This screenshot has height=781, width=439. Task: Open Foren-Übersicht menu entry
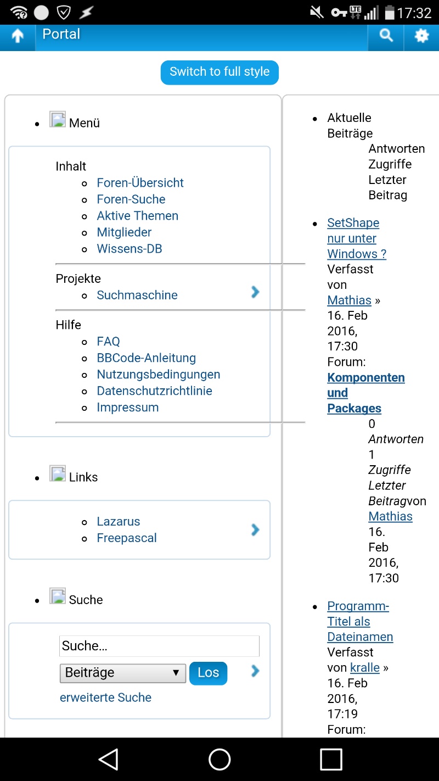(140, 183)
